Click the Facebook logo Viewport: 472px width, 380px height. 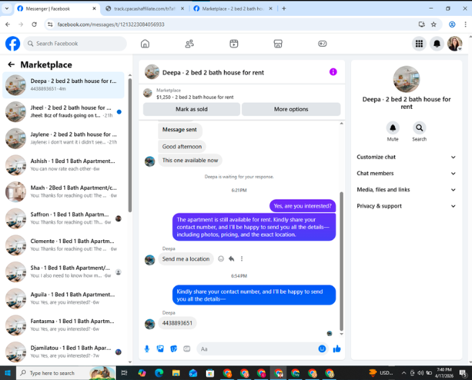point(13,44)
